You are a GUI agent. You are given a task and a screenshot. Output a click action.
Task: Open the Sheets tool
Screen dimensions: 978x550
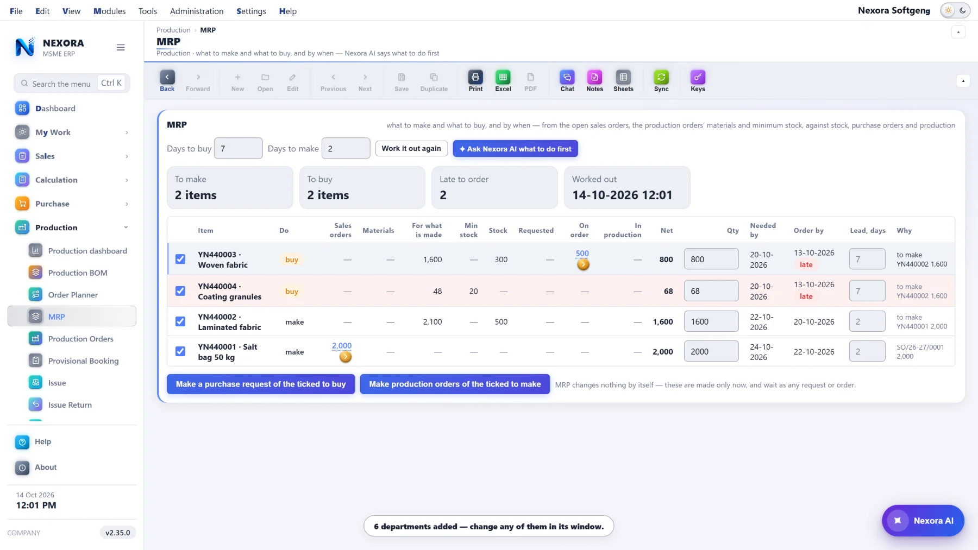tap(623, 81)
